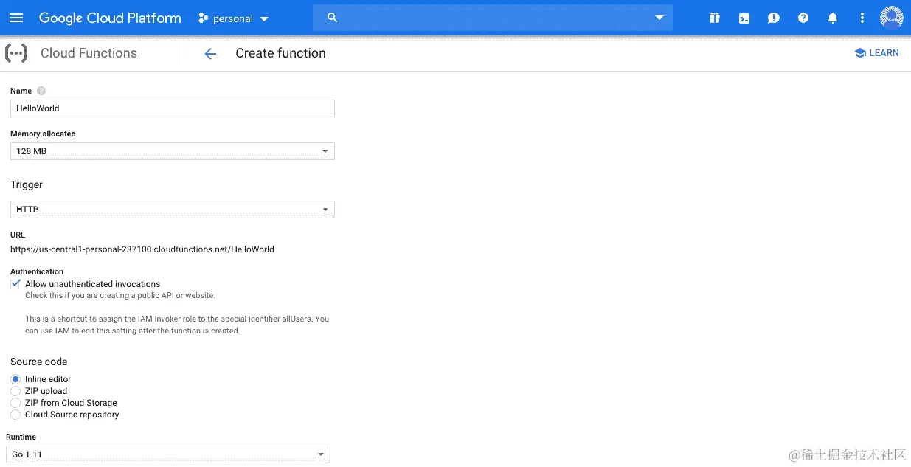911x467 pixels.
Task: Activate Cloud Shell terminal icon
Action: point(744,18)
